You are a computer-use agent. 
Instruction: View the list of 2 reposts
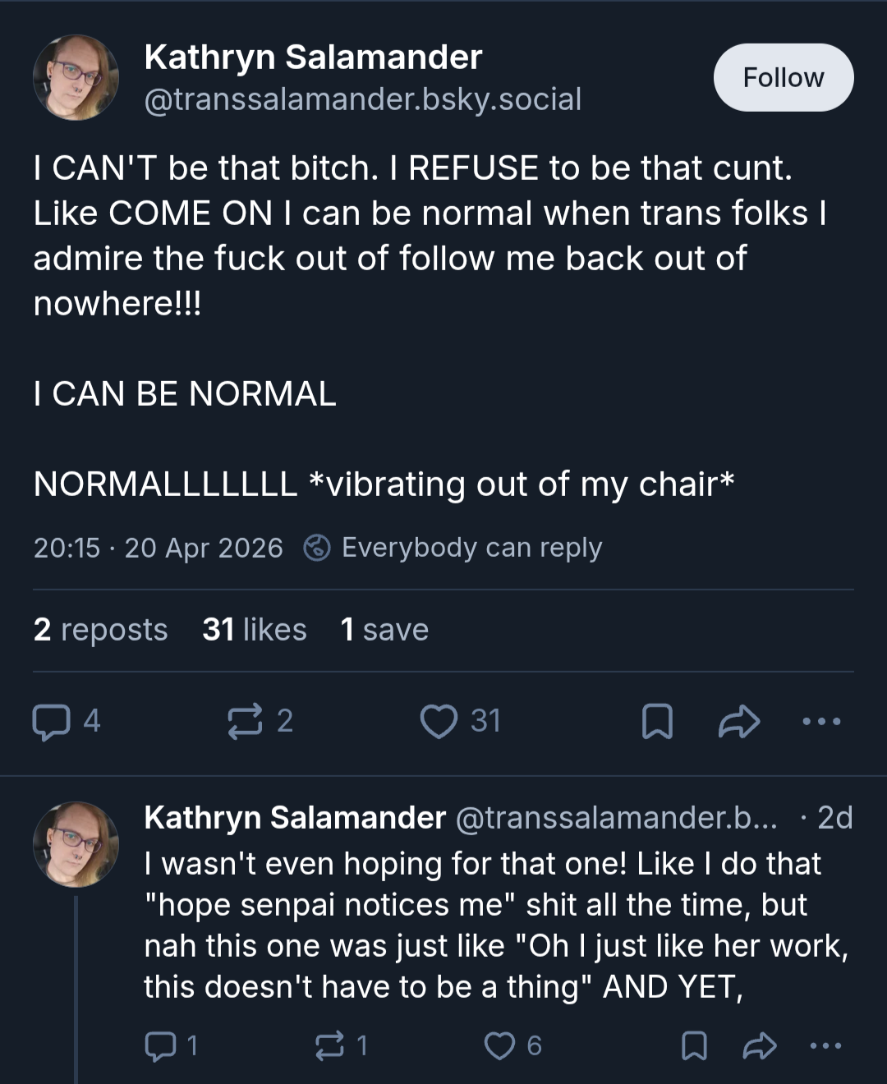(100, 630)
